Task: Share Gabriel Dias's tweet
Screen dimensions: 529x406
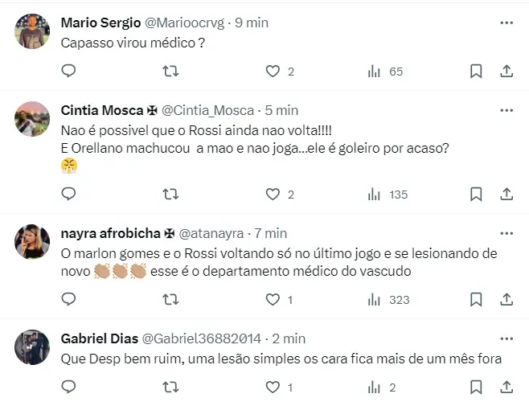Action: 506,387
